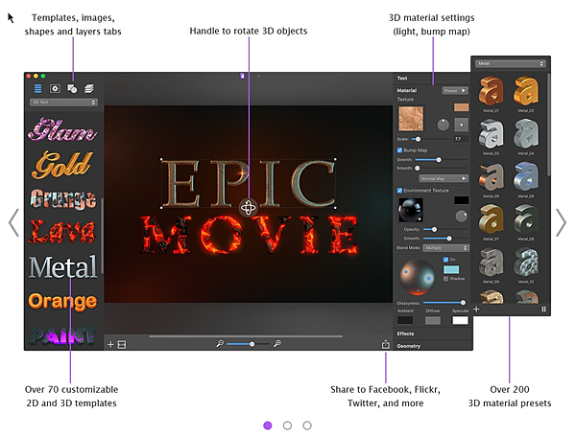Click the add plus button below canvas
Viewport: 576px width, 436px height.
click(110, 344)
